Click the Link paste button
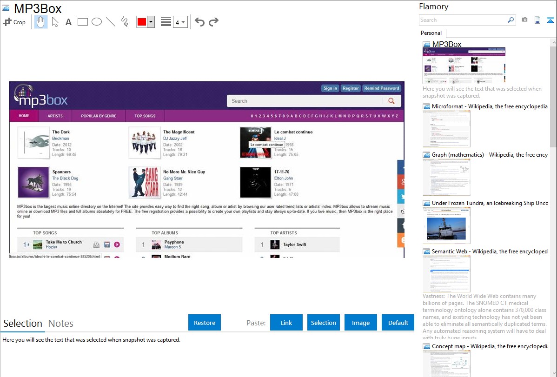557x377 pixels. pyautogui.click(x=286, y=323)
